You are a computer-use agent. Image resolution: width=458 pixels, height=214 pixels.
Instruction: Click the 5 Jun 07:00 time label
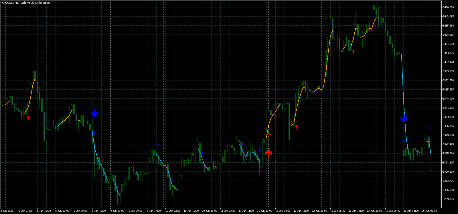[x=26, y=211]
